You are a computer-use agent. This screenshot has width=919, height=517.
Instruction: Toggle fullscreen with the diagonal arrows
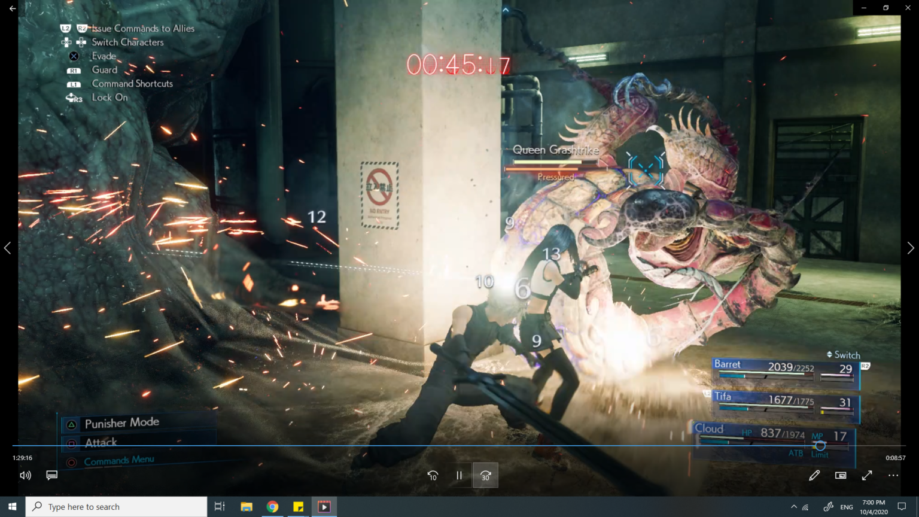click(x=867, y=475)
